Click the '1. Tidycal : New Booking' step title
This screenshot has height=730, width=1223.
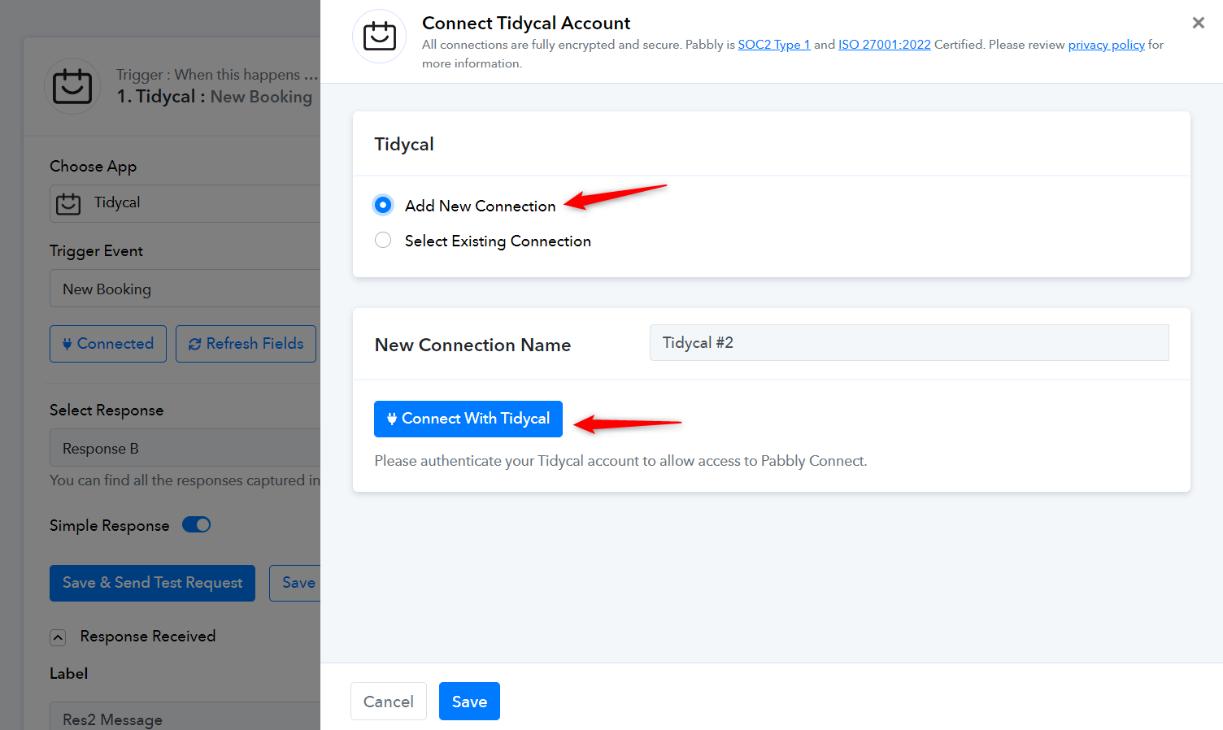click(215, 96)
